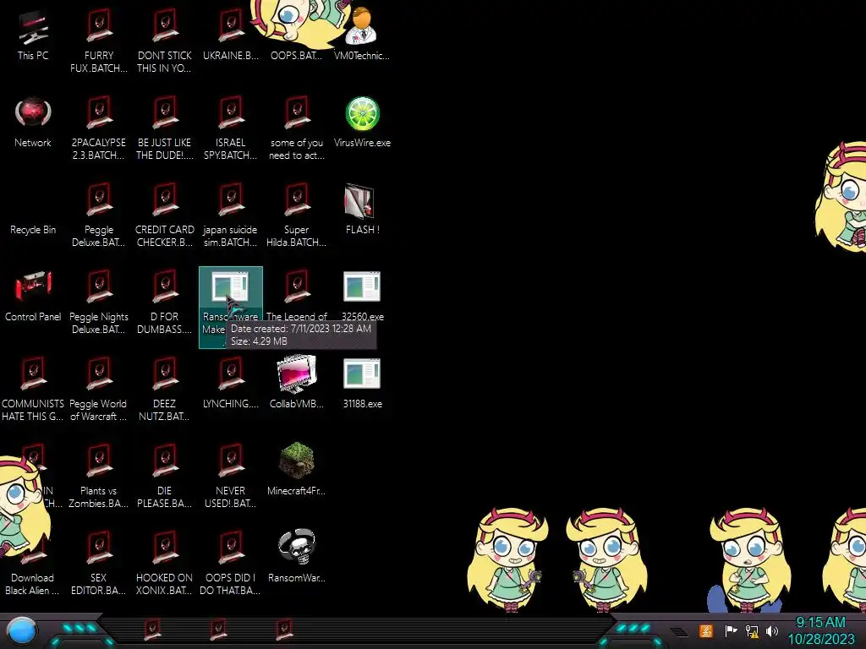Select the COMMUNISTS HATE THIS G... icon
866x649 pixels.
[x=33, y=374]
